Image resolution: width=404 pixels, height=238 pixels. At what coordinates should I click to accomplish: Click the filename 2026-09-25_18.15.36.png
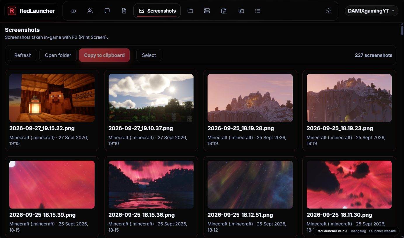(142, 215)
